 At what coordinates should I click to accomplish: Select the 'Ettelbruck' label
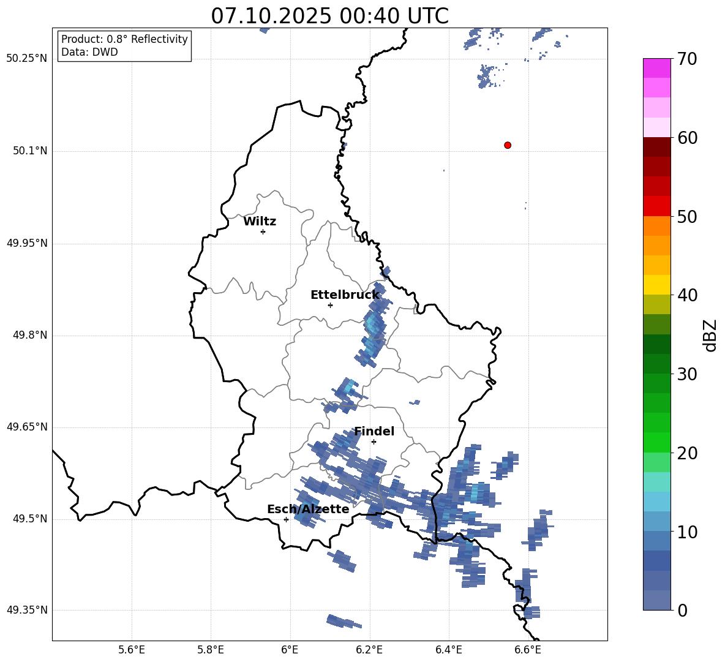tap(345, 295)
